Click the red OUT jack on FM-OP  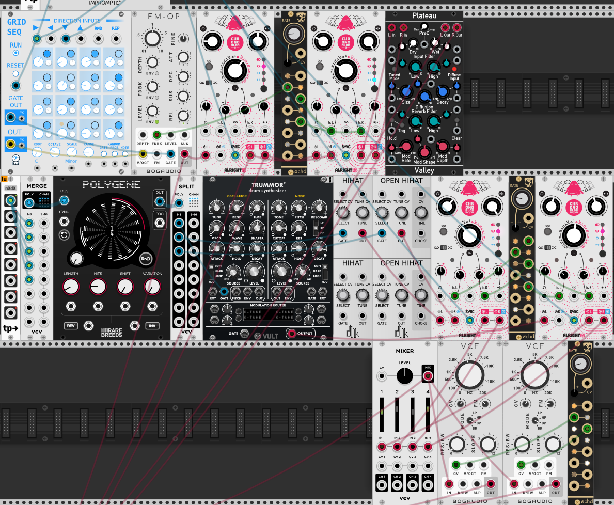pos(184,154)
